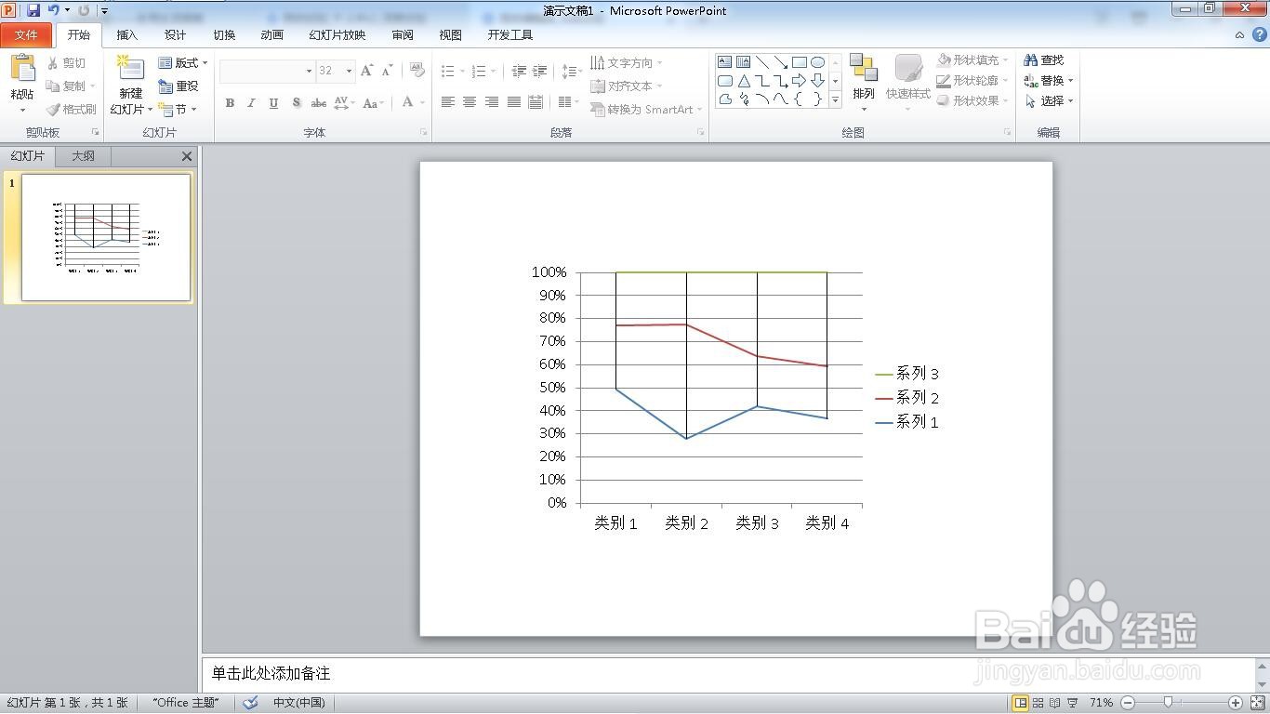Select the isosceles triangle shape
Screen dimensions: 1270x714
[744, 81]
